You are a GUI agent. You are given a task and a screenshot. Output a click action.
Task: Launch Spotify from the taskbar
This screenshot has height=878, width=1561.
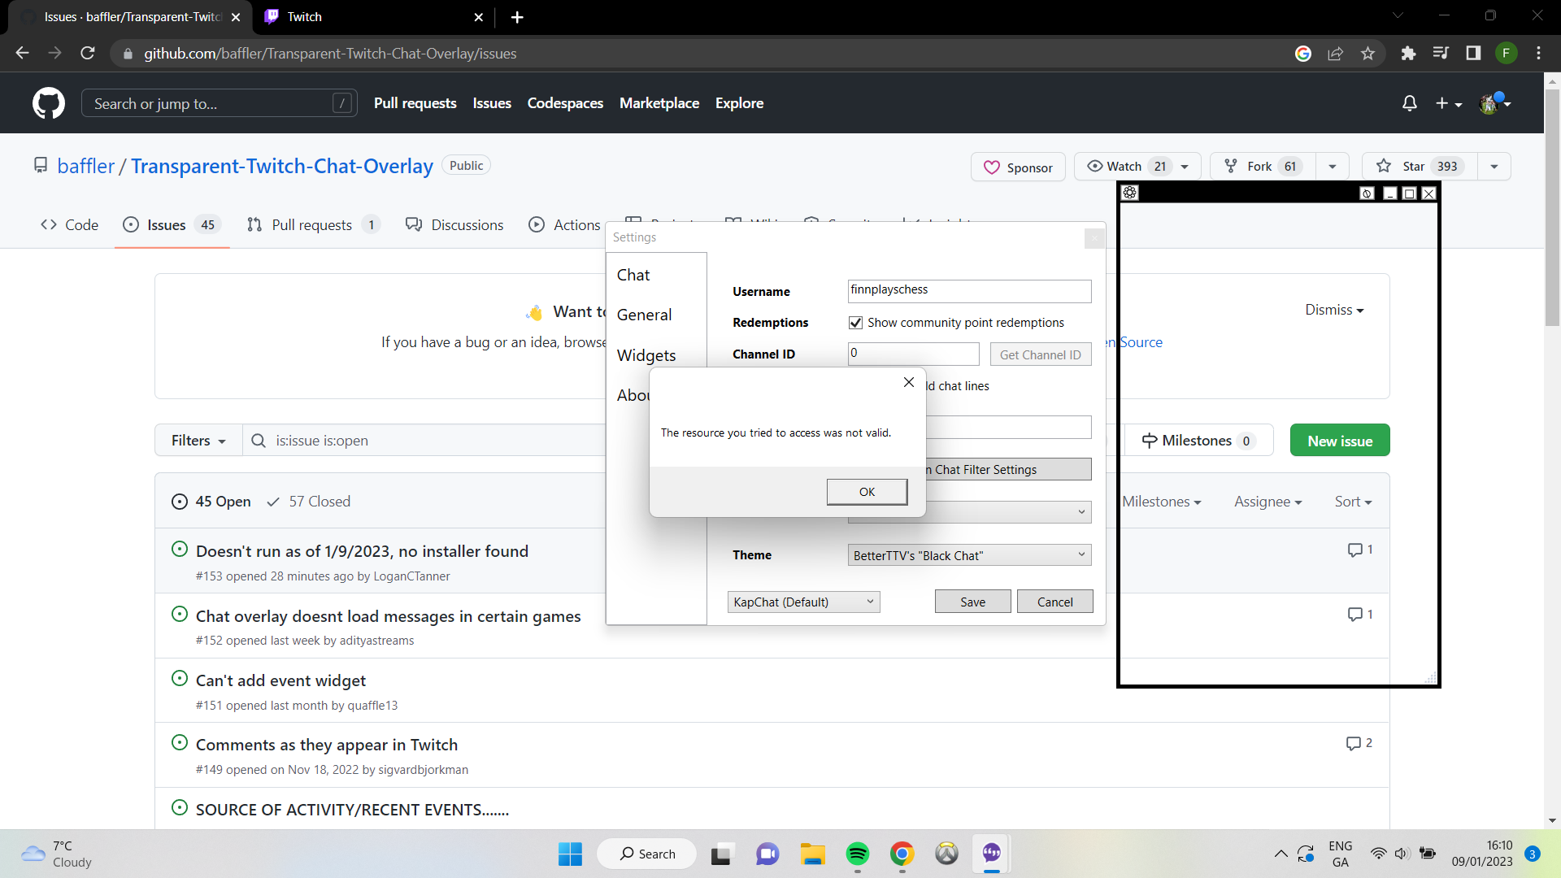(858, 854)
